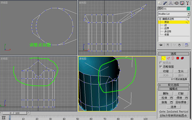The width and height of the screenshot is (192, 120).
Task: Open the Display panel tab icon
Action: point(182,3)
